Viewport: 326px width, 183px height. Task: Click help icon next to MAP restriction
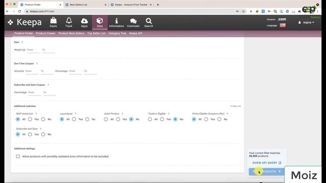click(x=36, y=114)
